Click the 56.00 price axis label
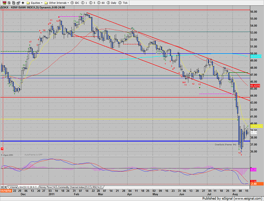This screenshot has width=264, height=201. 254,12
